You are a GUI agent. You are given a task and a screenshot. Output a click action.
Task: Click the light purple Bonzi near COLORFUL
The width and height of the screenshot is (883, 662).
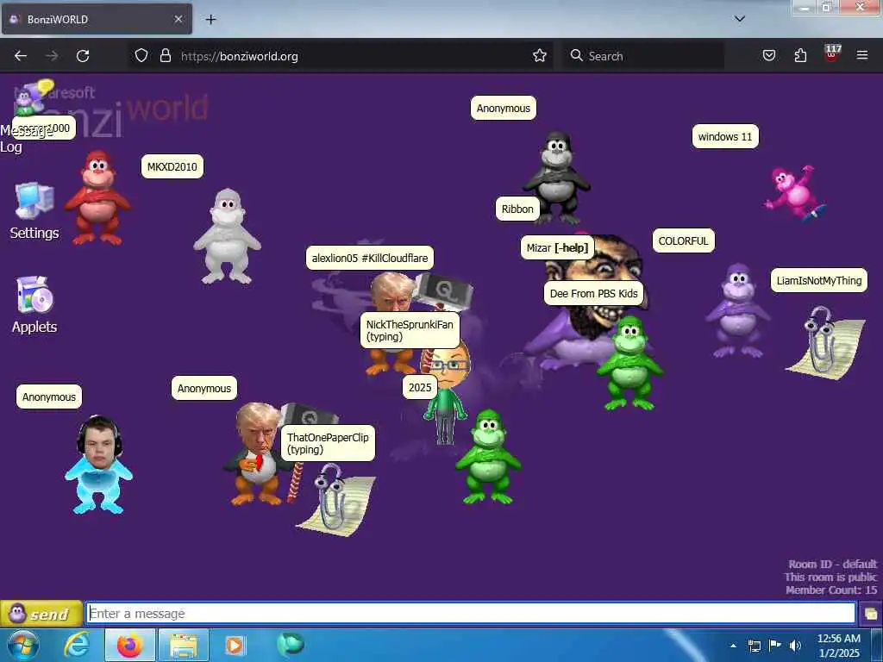click(737, 310)
